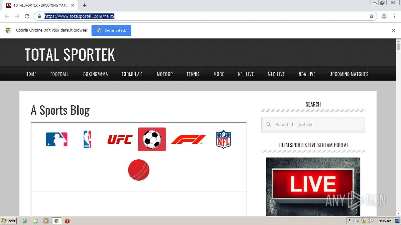Click the MLB logo icon
Image resolution: width=401 pixels, height=225 pixels.
(x=56, y=139)
